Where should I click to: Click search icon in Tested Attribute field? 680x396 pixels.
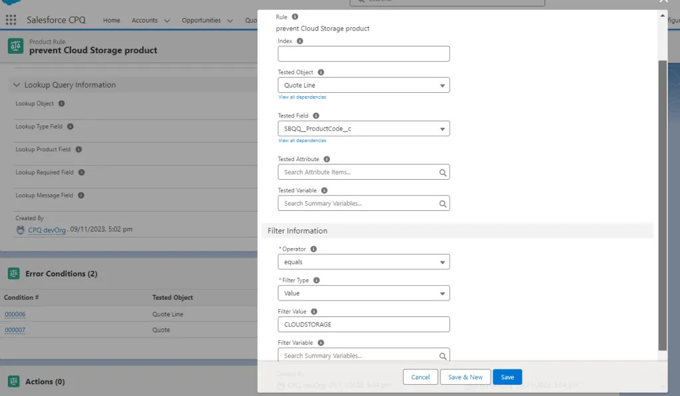(442, 172)
